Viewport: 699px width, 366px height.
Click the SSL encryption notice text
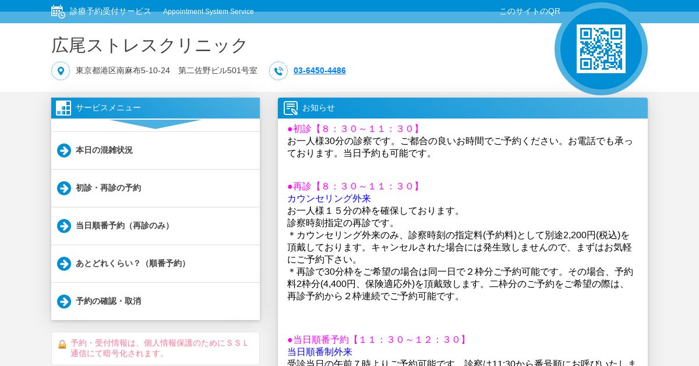tap(160, 349)
